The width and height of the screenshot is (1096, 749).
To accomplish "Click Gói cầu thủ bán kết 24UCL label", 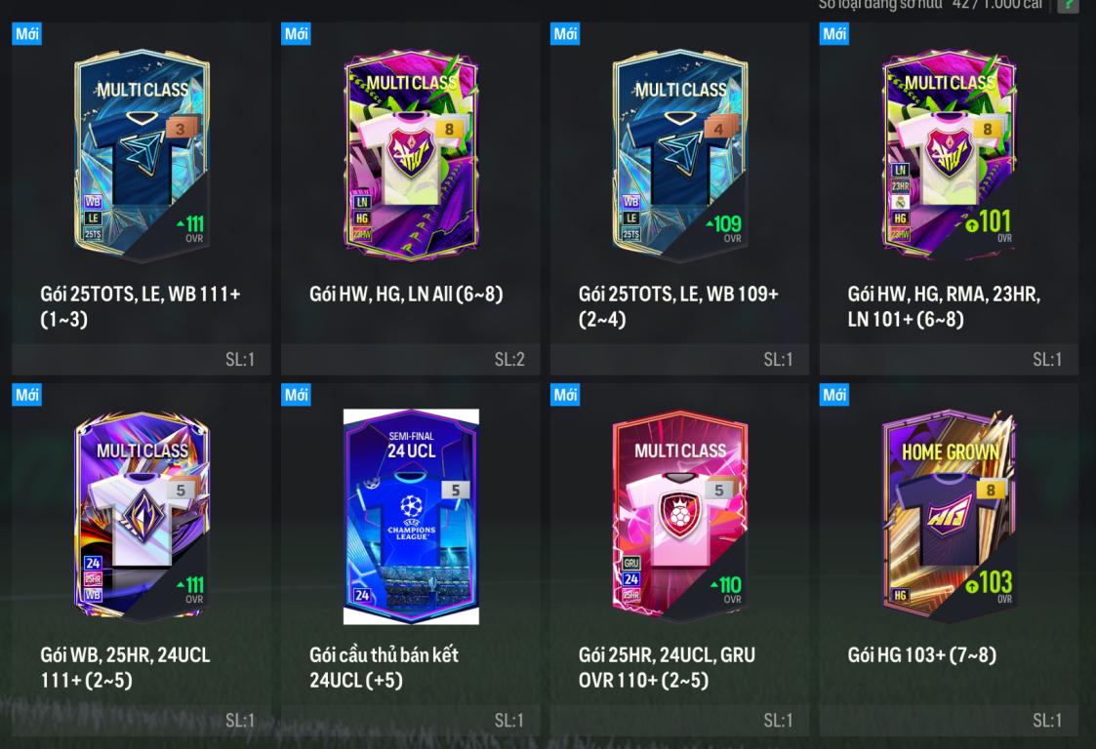I will tap(384, 667).
